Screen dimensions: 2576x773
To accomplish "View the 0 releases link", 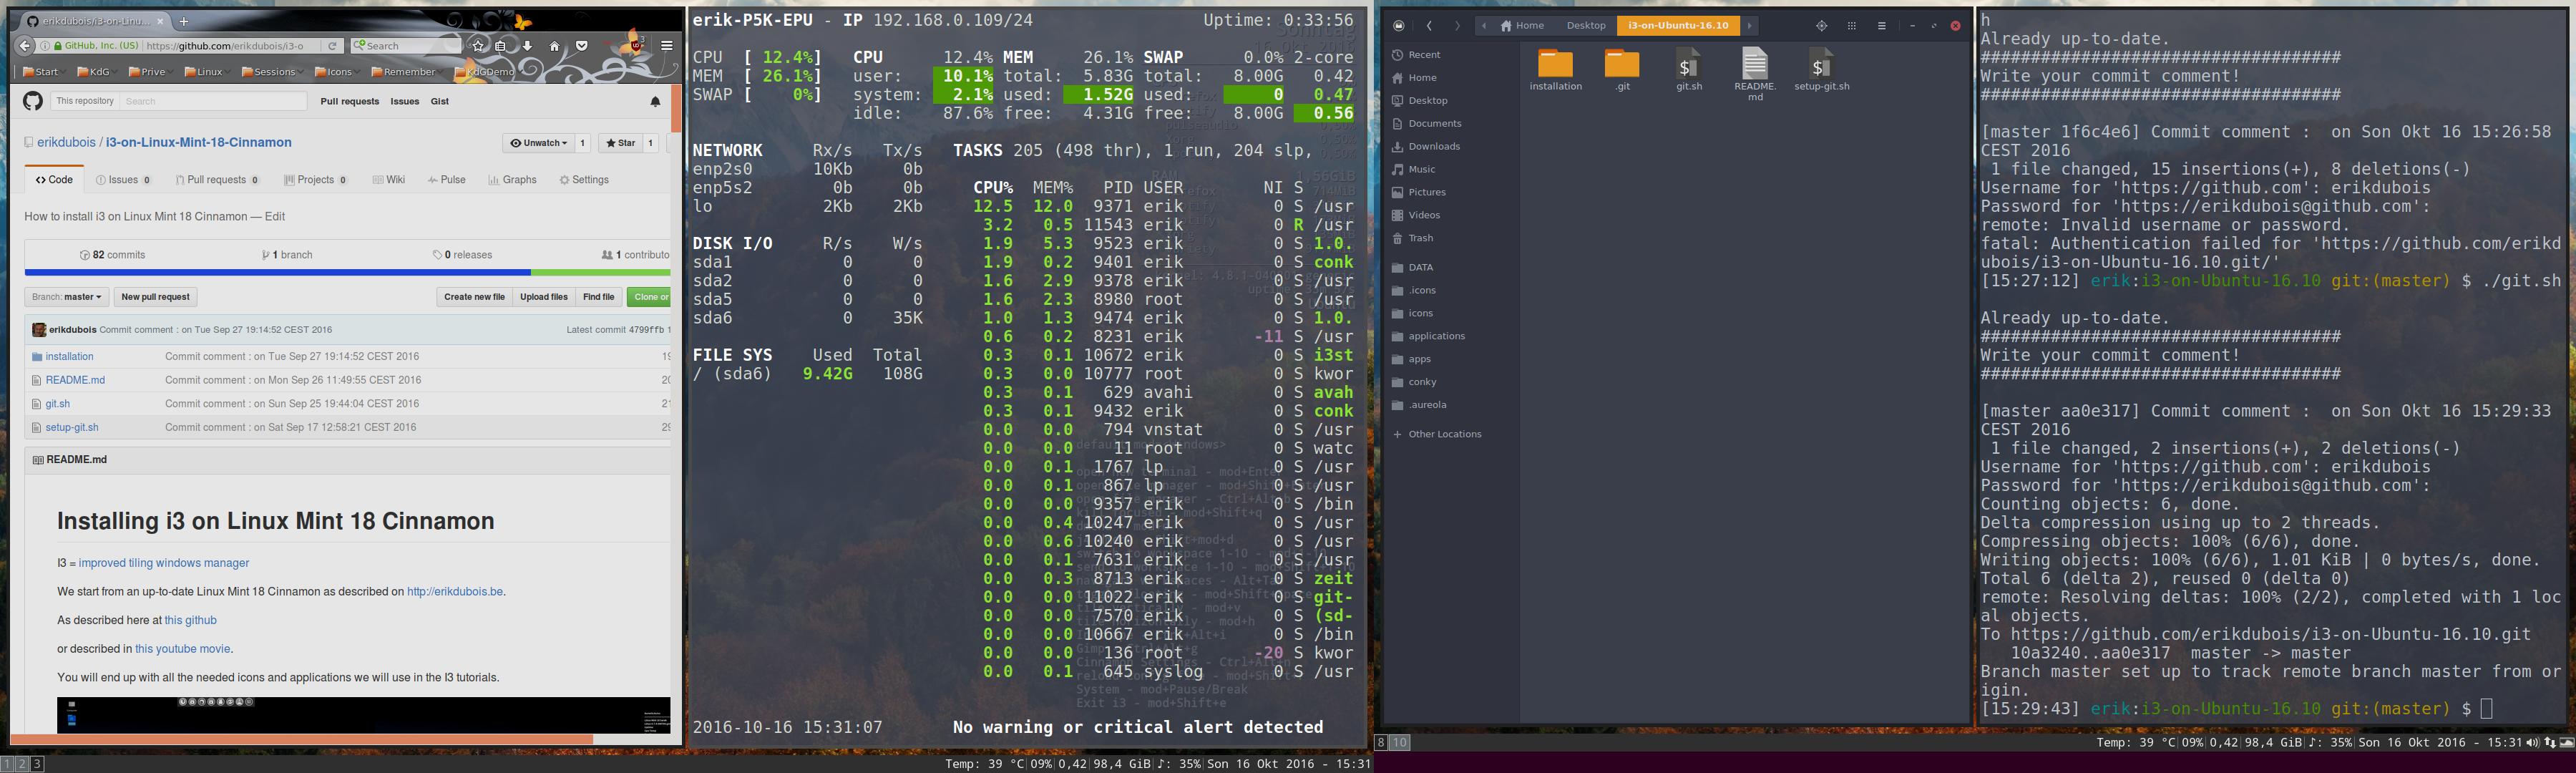I will (x=462, y=255).
